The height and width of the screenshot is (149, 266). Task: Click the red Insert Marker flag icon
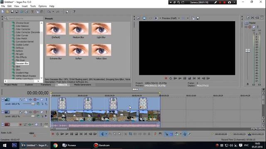point(155,134)
